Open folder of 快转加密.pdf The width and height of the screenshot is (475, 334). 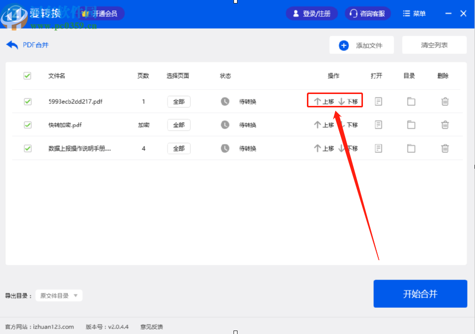coord(411,125)
